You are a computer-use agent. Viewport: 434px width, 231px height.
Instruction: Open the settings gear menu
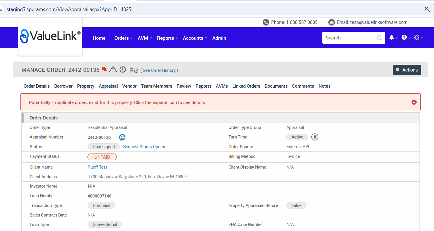[417, 37]
